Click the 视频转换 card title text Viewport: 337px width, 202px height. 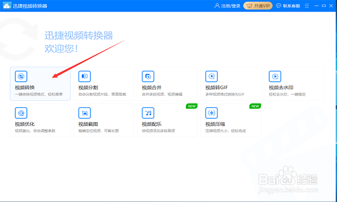[x=25, y=88]
